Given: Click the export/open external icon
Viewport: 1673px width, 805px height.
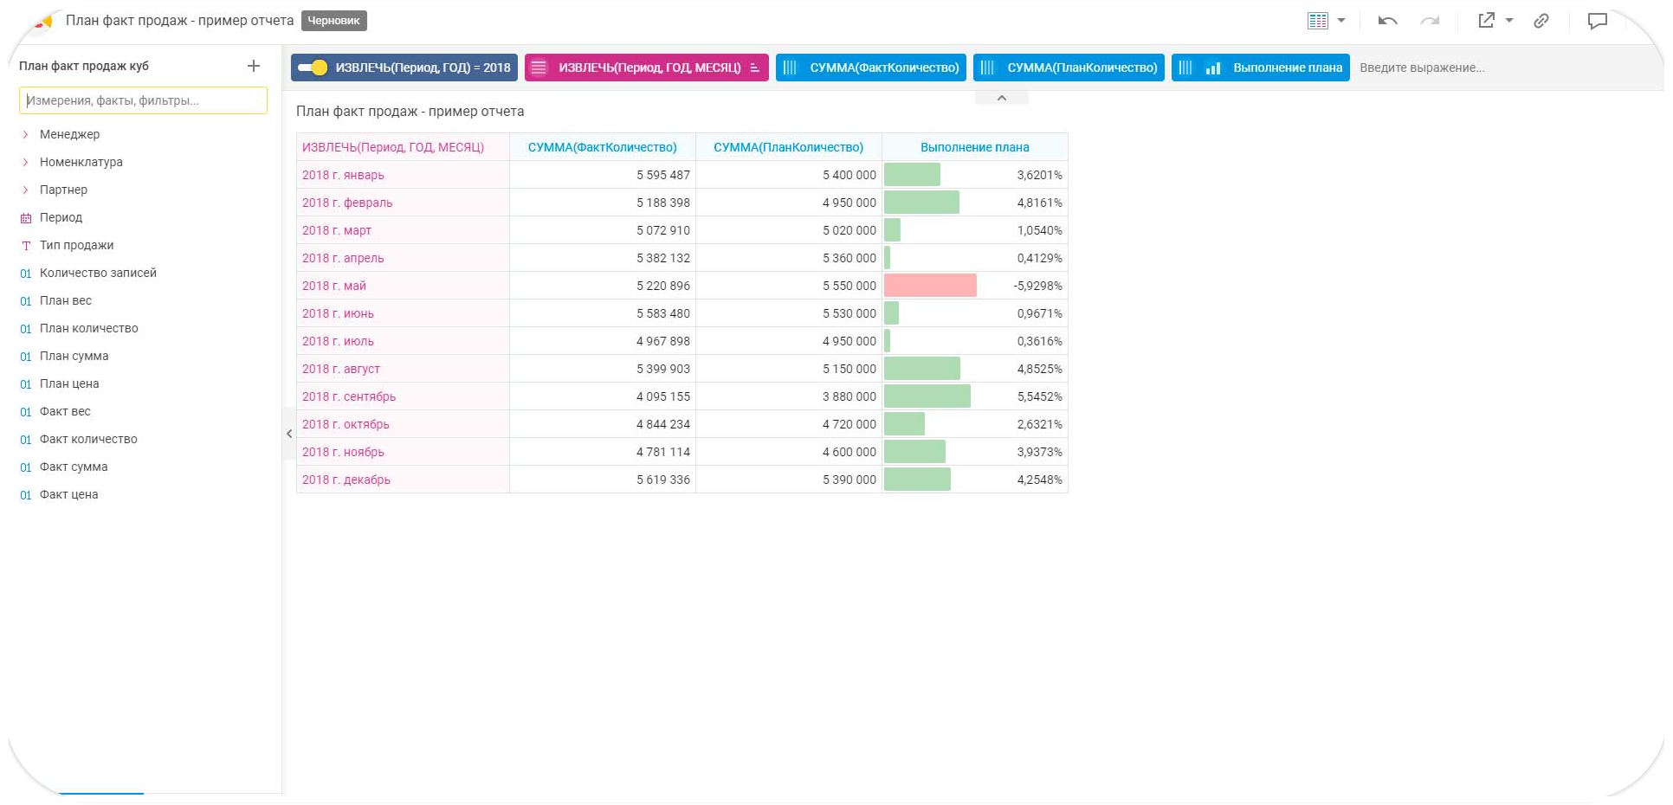Looking at the screenshot, I should (x=1487, y=21).
